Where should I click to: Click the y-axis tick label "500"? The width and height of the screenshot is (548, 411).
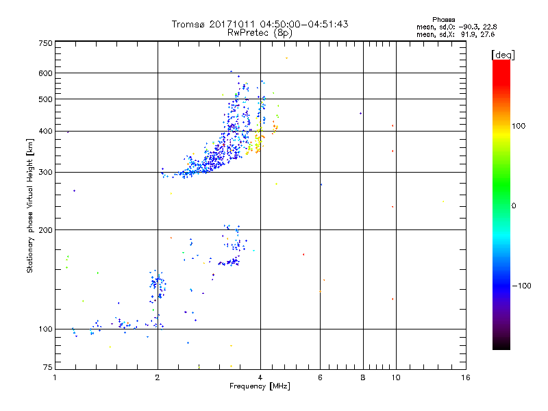point(45,99)
